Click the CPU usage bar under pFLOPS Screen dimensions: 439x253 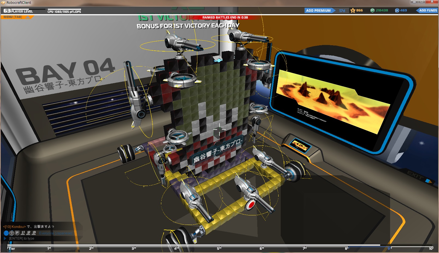pyautogui.click(x=64, y=9)
